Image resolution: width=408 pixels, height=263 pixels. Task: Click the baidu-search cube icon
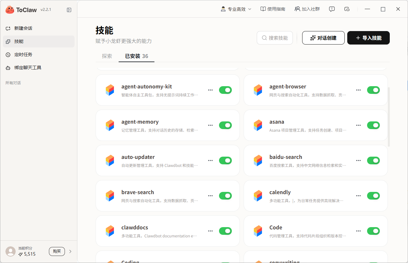pos(258,160)
